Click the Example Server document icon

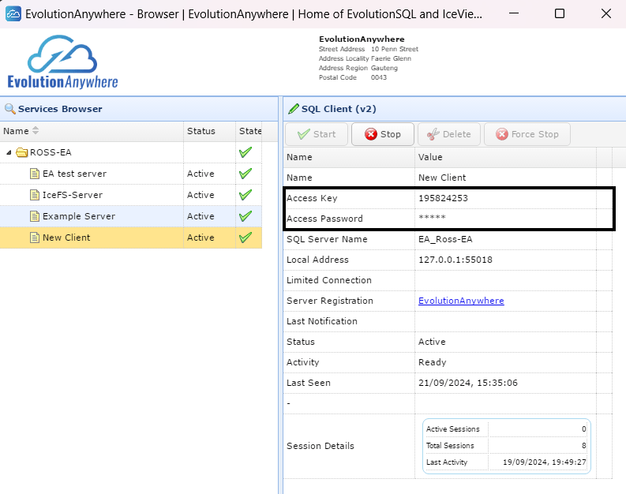pos(35,216)
